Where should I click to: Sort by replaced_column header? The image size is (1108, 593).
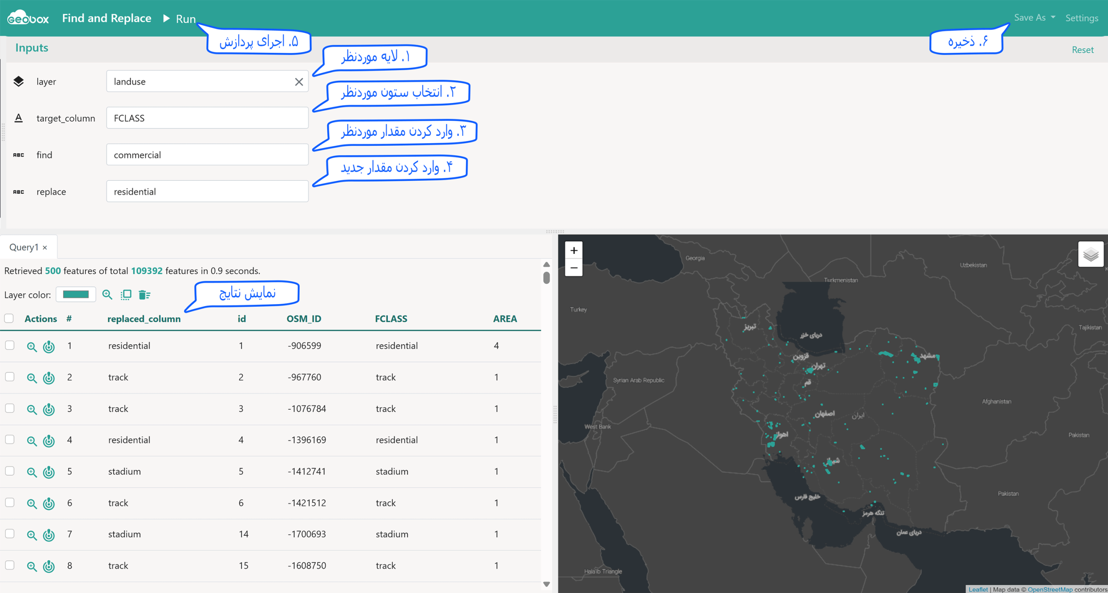tap(144, 319)
